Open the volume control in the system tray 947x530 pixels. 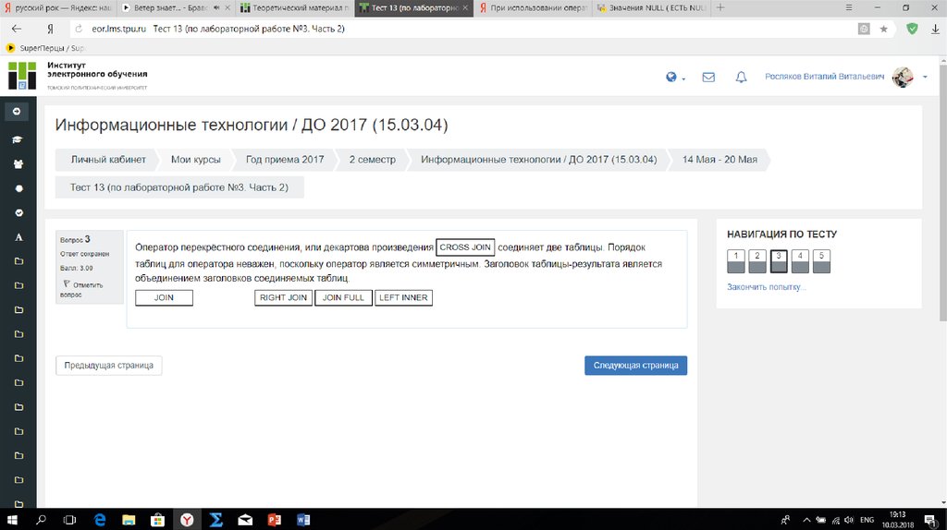[849, 519]
